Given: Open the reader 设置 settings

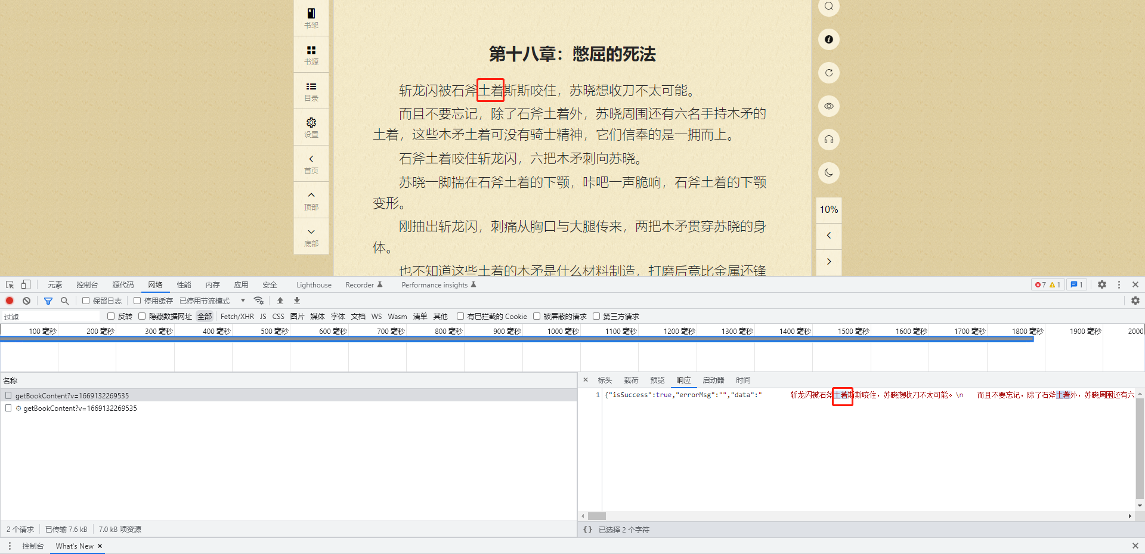Looking at the screenshot, I should pos(311,127).
